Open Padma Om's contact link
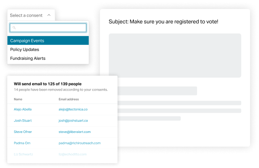Screen dimensions: 259x168 click(22, 143)
